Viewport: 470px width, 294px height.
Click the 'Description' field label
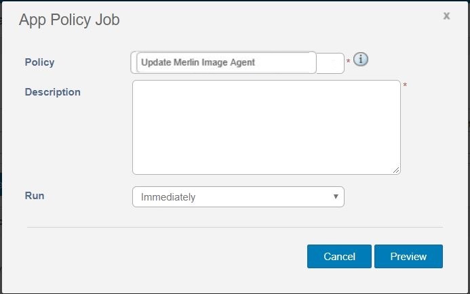(52, 92)
